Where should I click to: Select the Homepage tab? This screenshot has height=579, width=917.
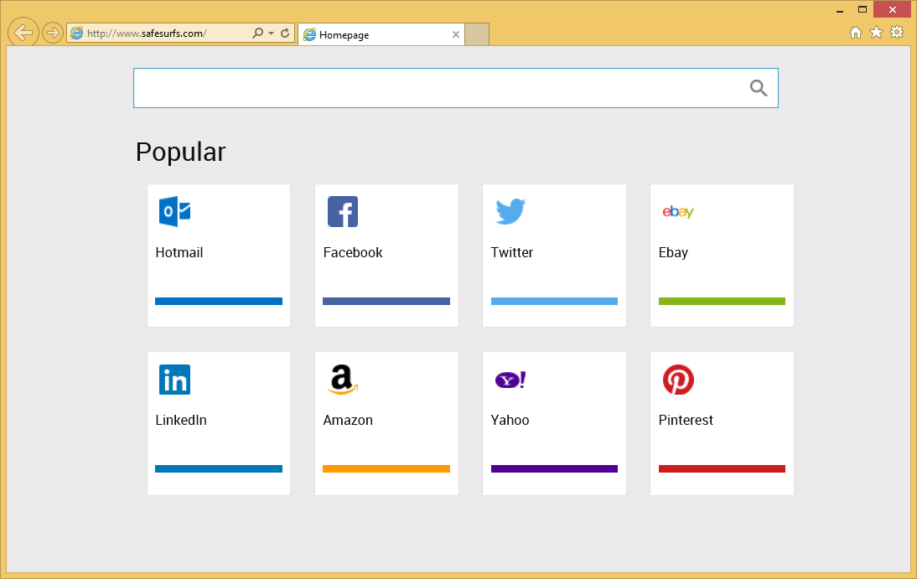[x=381, y=34]
